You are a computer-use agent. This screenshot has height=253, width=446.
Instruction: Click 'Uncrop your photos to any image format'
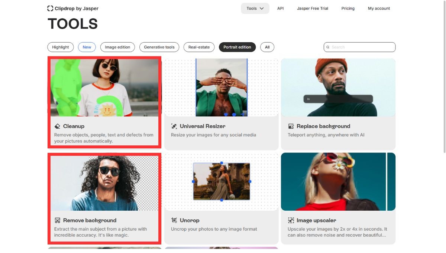(x=214, y=229)
